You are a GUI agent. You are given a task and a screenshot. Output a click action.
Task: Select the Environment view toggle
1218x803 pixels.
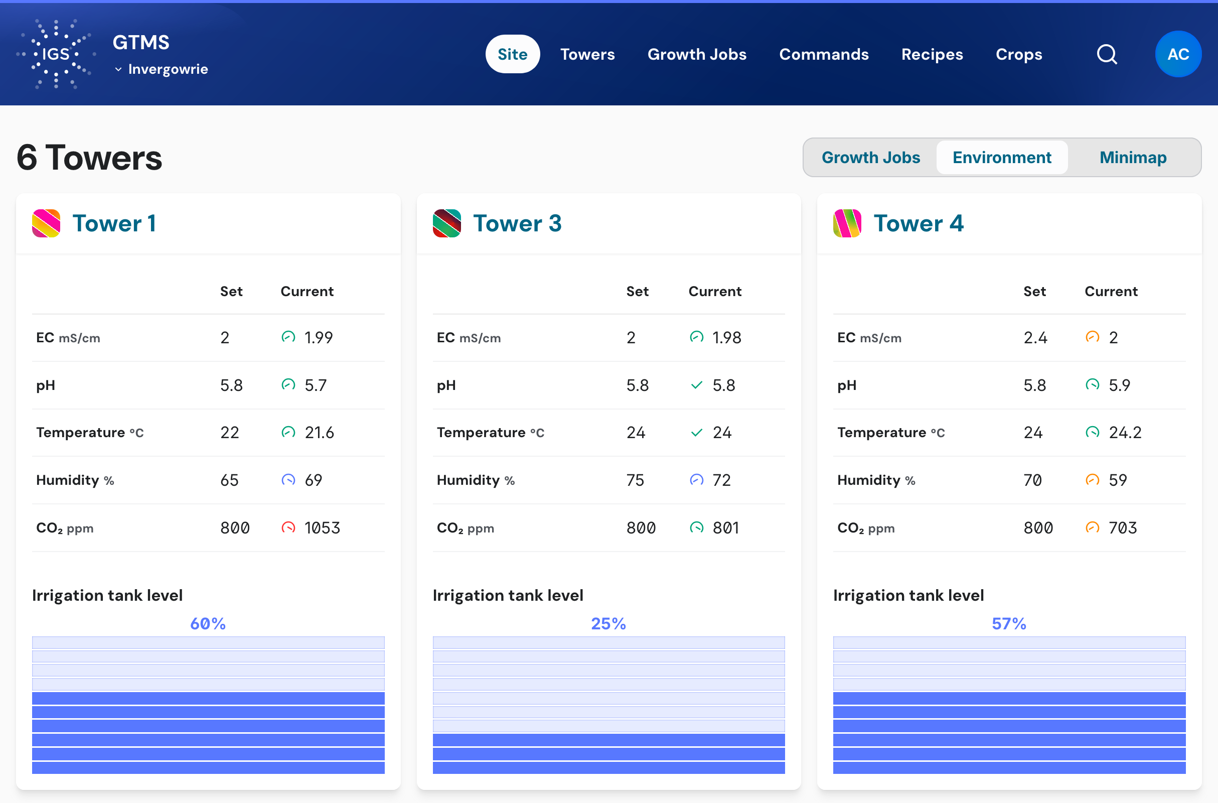1001,157
